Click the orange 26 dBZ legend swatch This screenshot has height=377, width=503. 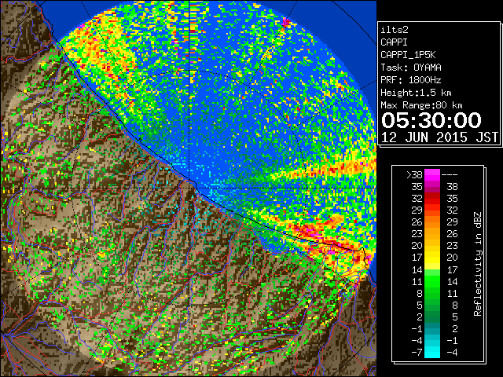432,222
